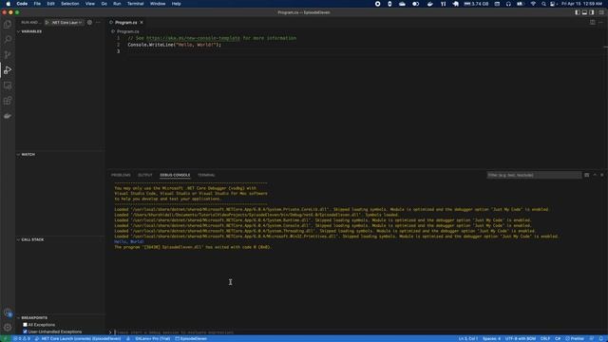This screenshot has height=342, width=608.
Task: Click Program.cs in the breadcrumb
Action: point(127,31)
